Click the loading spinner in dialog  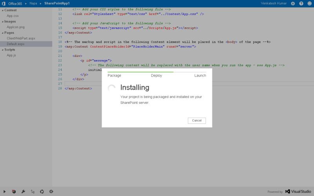[x=111, y=88]
